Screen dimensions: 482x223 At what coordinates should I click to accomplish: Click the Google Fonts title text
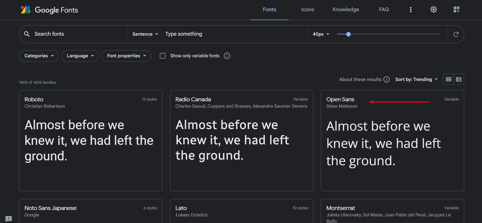pos(56,10)
